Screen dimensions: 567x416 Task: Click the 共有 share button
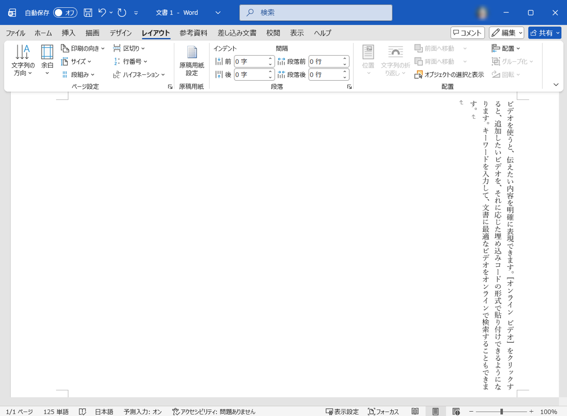544,33
